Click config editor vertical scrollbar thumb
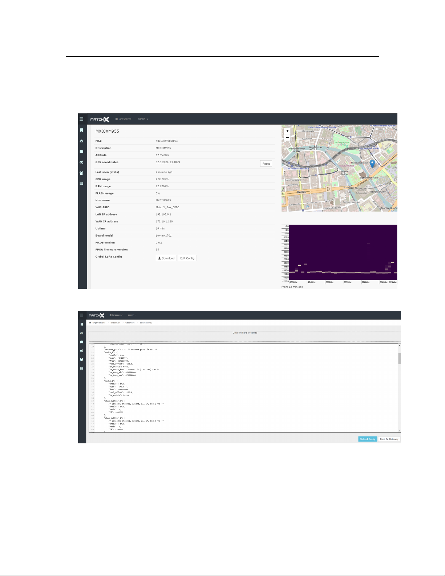 [400, 358]
